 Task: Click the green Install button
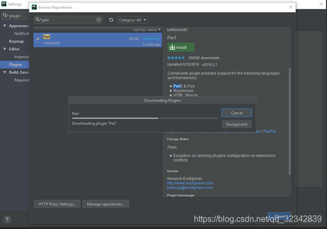coord(181,47)
